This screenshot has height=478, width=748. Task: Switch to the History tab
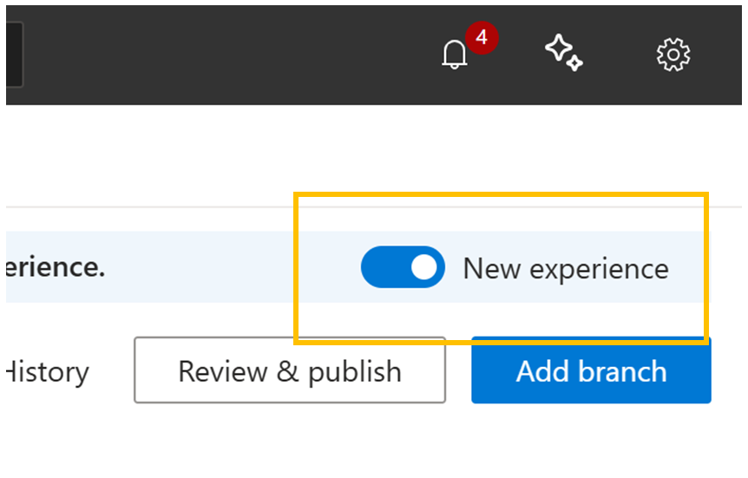48,372
